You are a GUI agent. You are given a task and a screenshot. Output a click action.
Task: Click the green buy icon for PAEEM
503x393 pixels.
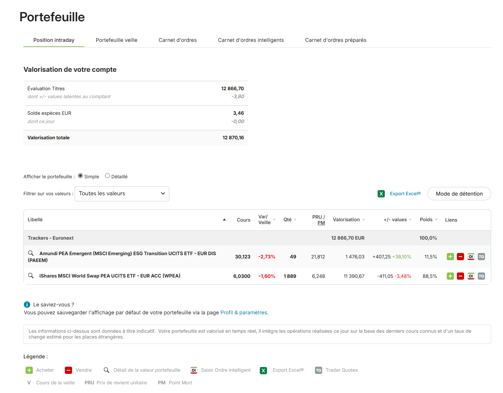pos(450,257)
